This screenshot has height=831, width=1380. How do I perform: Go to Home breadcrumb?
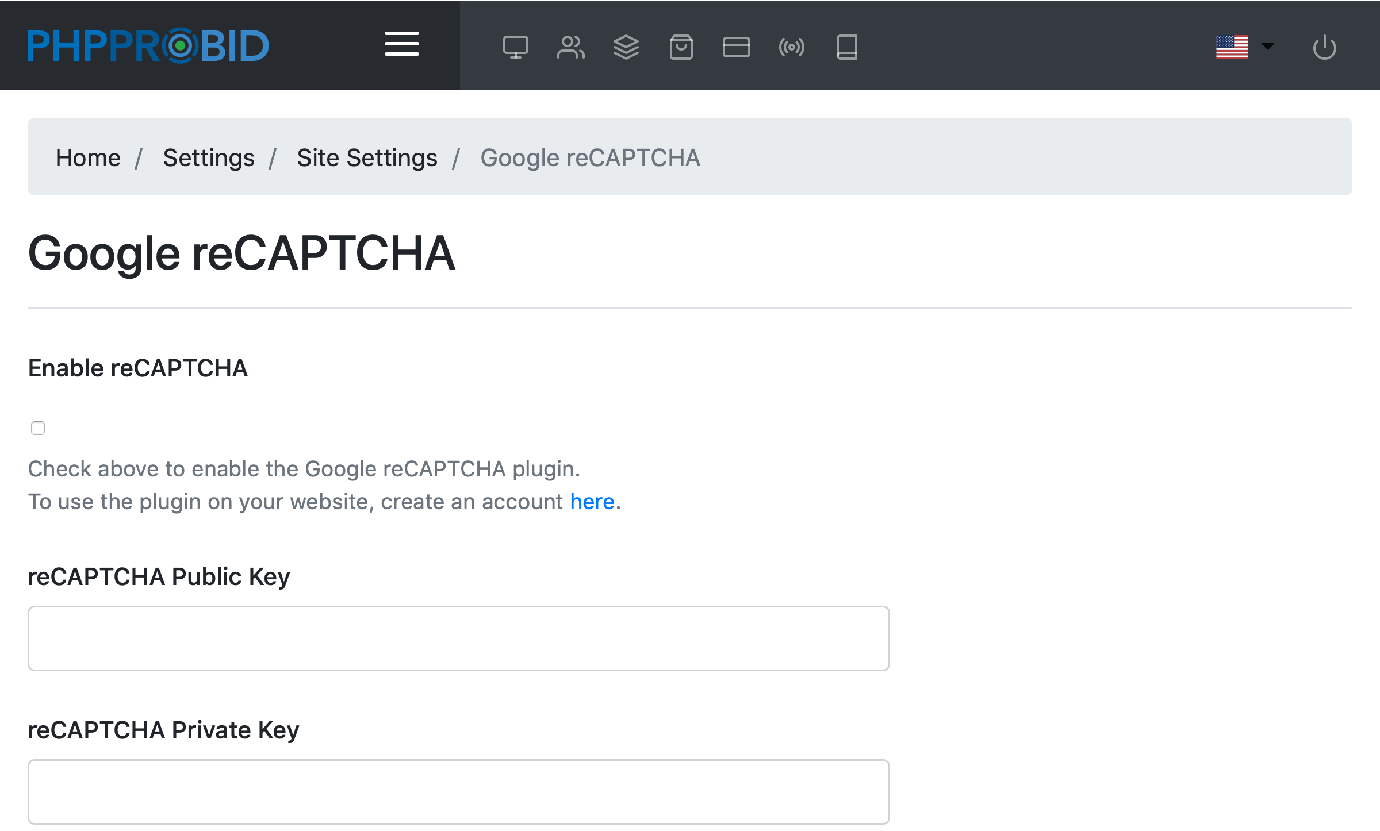click(88, 157)
